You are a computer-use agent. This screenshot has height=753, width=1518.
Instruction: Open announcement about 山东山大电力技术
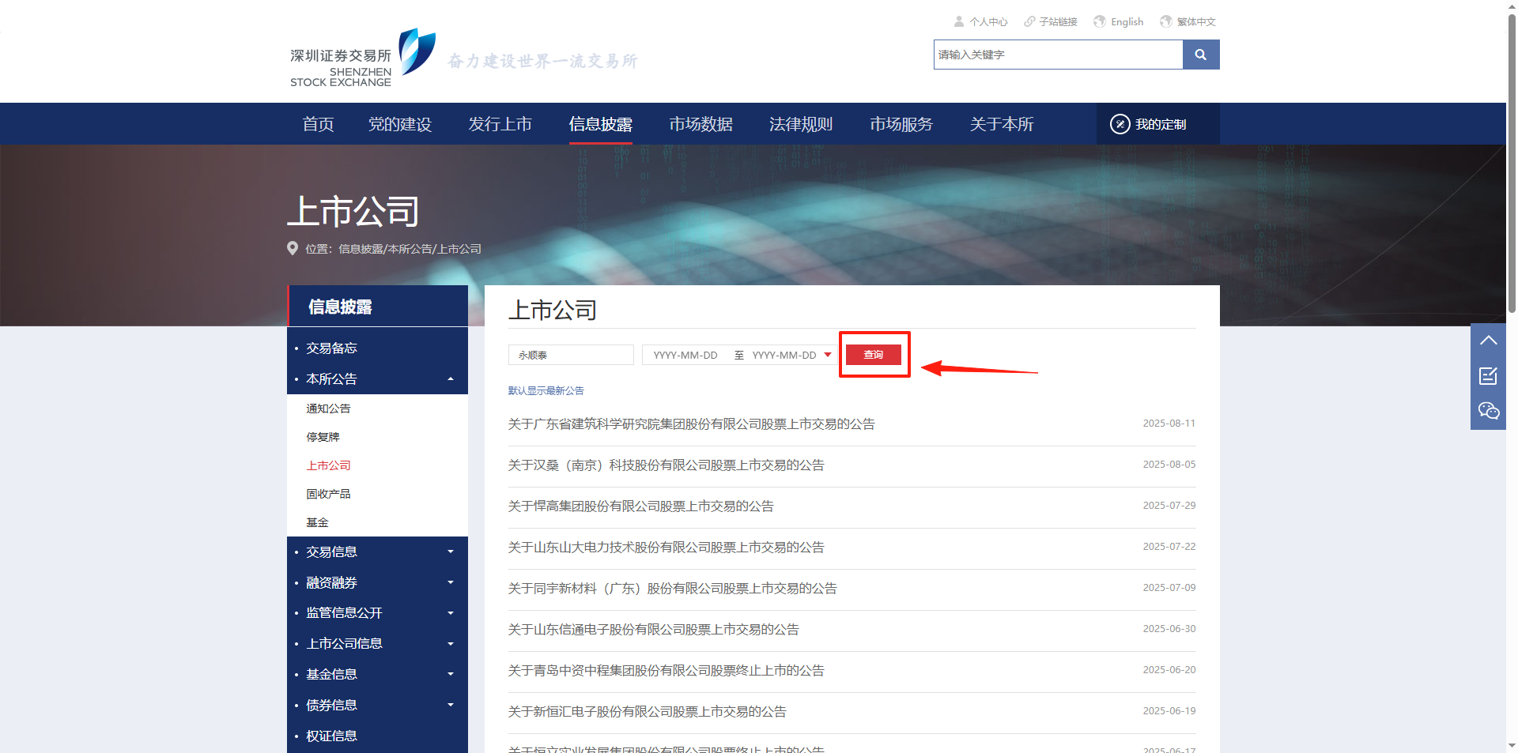coord(666,548)
